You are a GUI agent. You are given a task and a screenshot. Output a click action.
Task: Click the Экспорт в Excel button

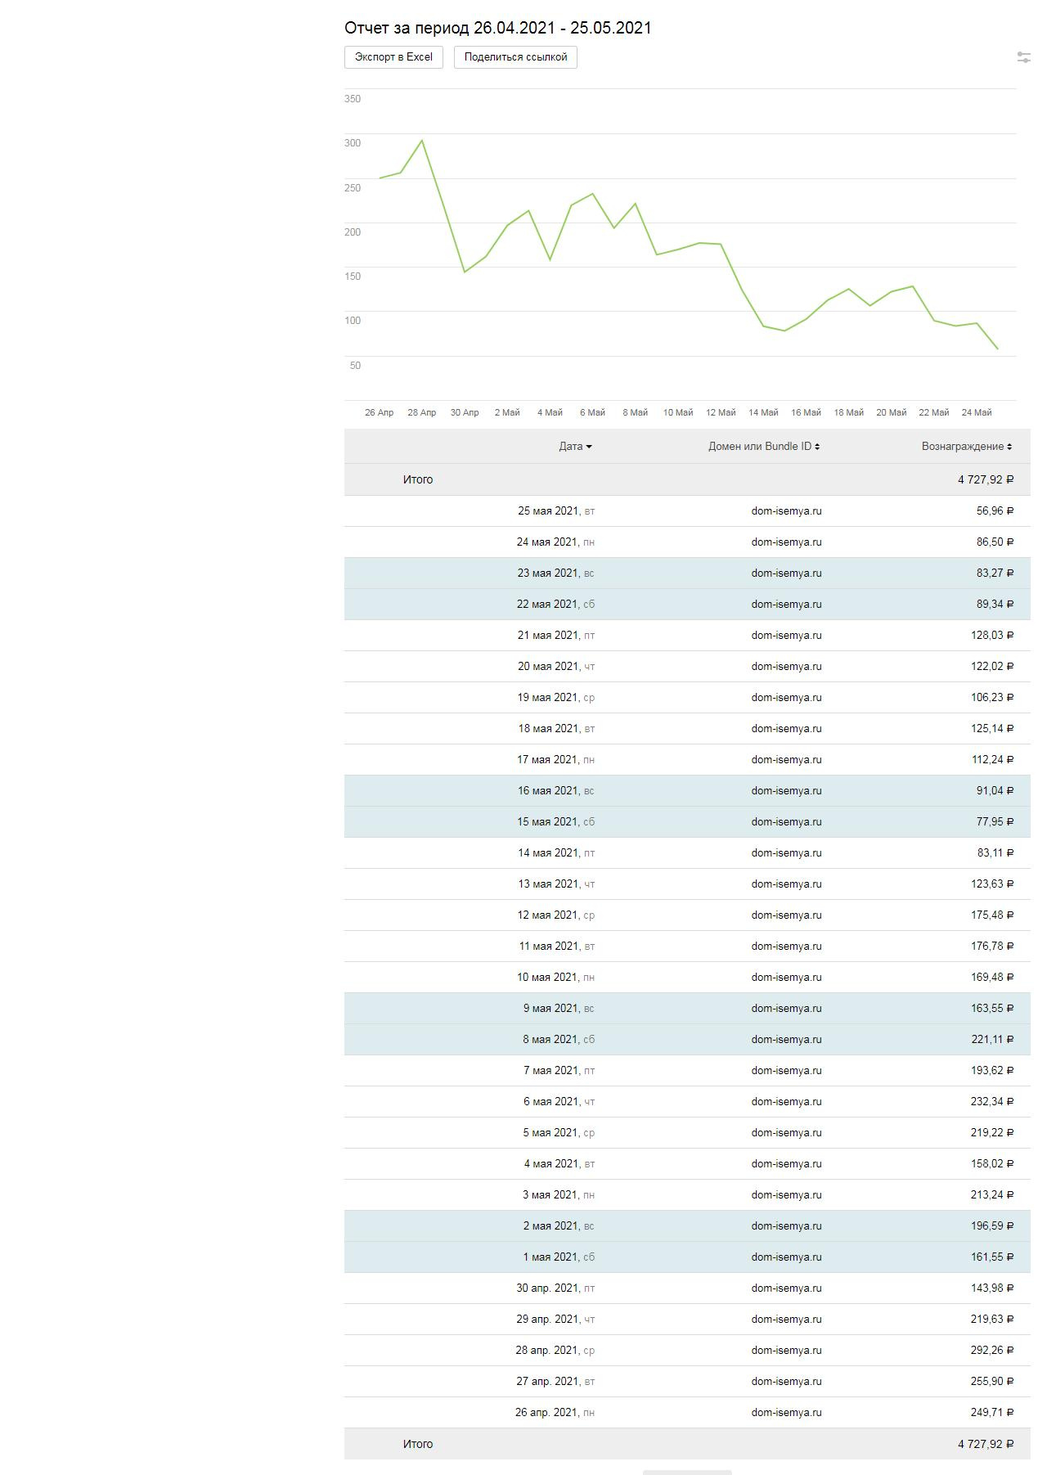point(393,57)
